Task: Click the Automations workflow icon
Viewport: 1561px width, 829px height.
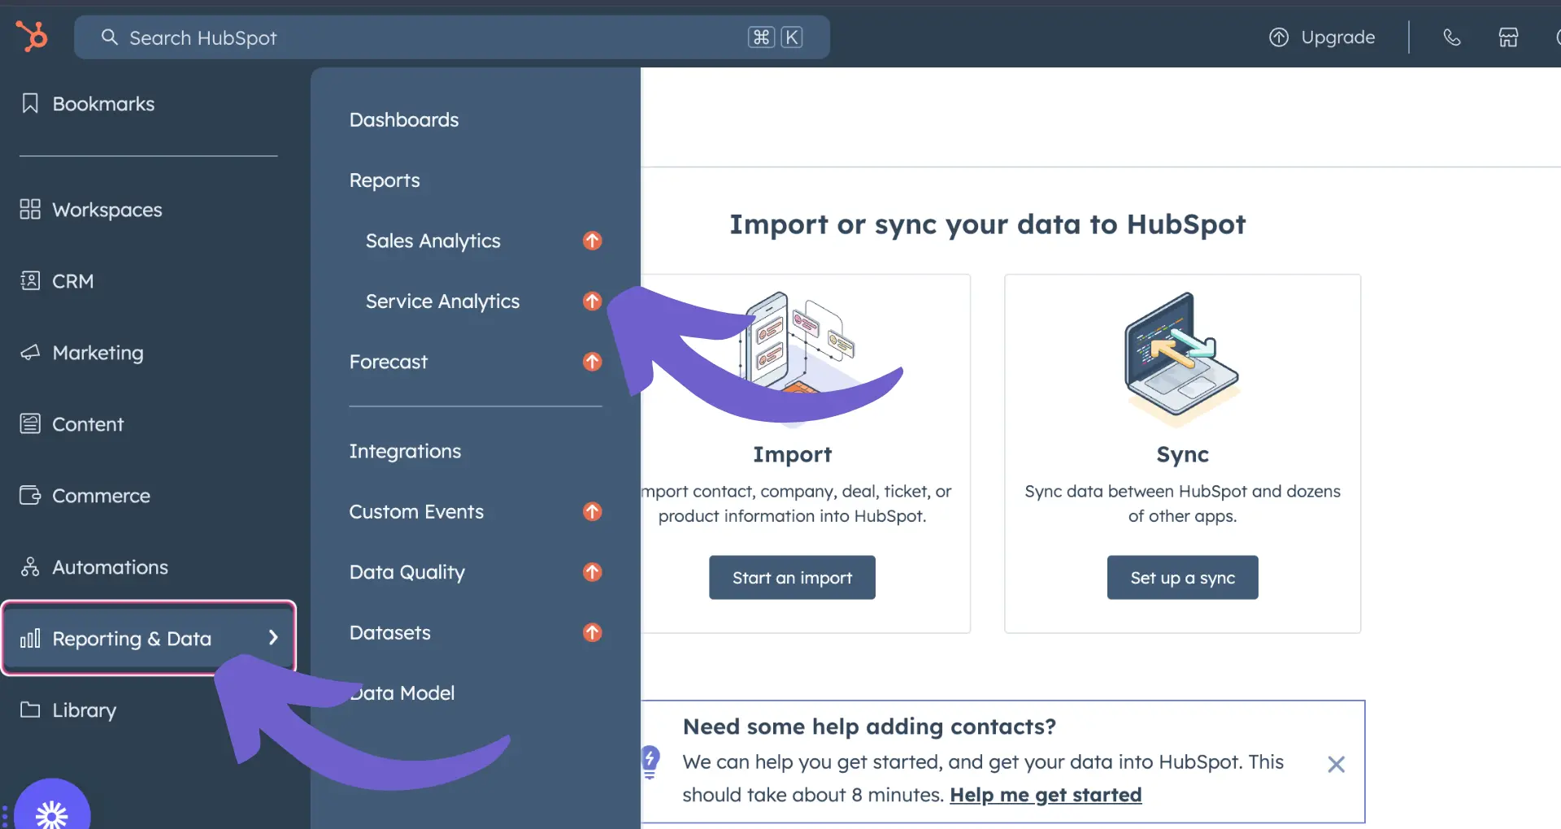Action: coord(30,567)
